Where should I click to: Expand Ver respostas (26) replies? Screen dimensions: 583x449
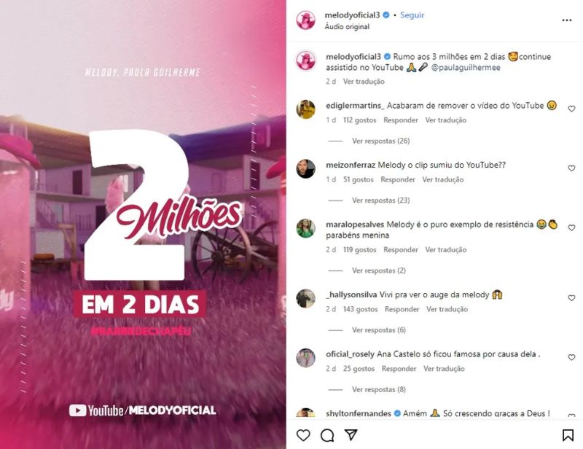[x=380, y=141]
